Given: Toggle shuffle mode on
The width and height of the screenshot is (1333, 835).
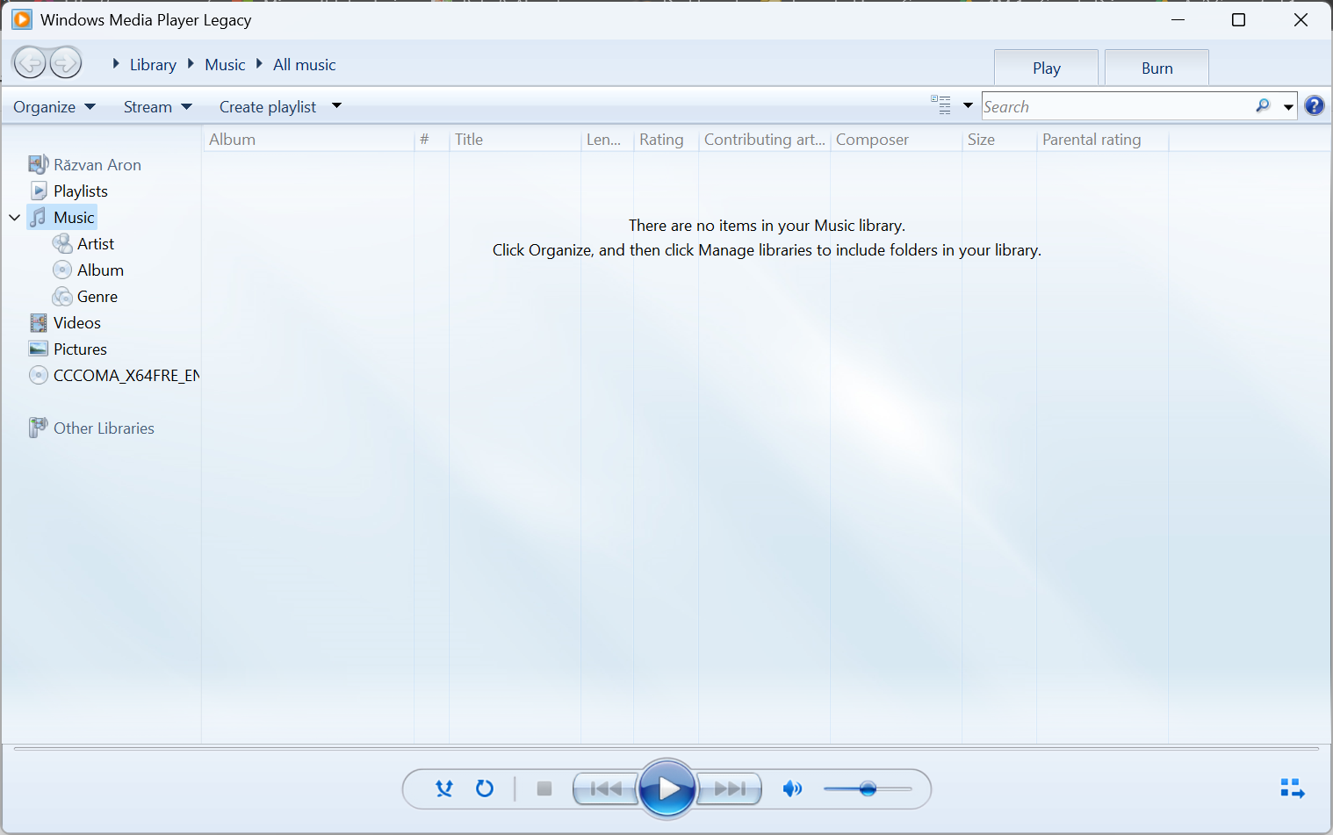Looking at the screenshot, I should point(444,788).
